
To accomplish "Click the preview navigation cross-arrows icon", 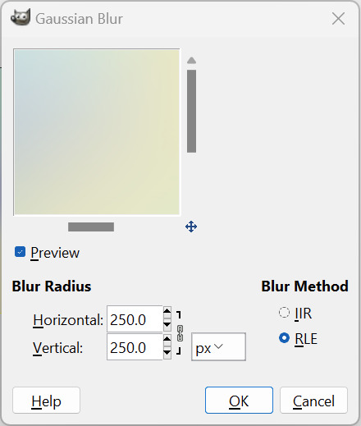I will click(191, 227).
